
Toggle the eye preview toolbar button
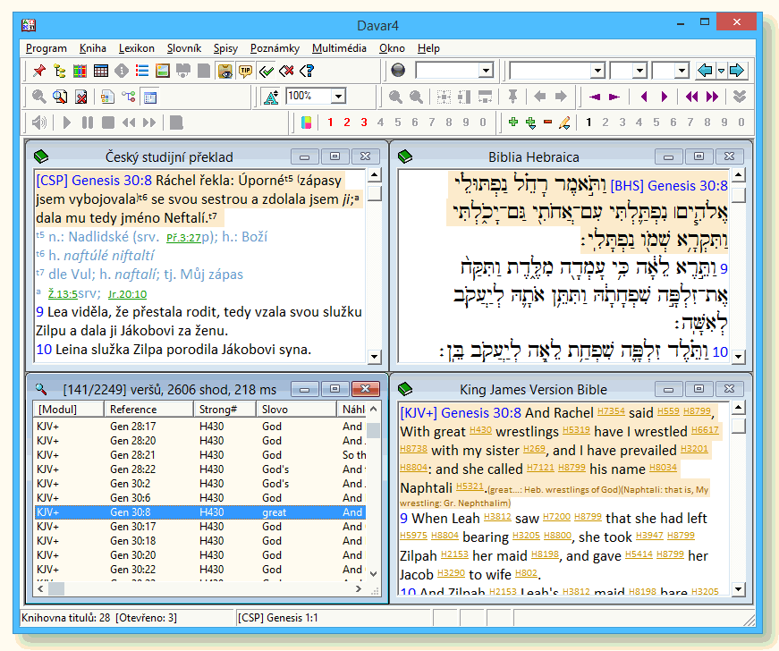click(224, 71)
